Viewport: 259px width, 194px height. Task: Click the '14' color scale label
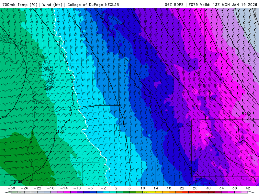point(156,188)
